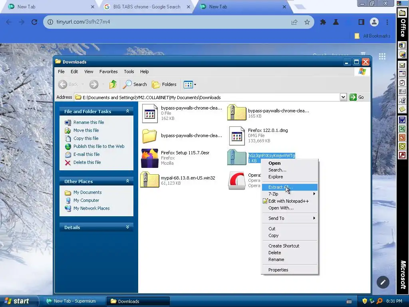Open the Favorites menu

(x=109, y=72)
